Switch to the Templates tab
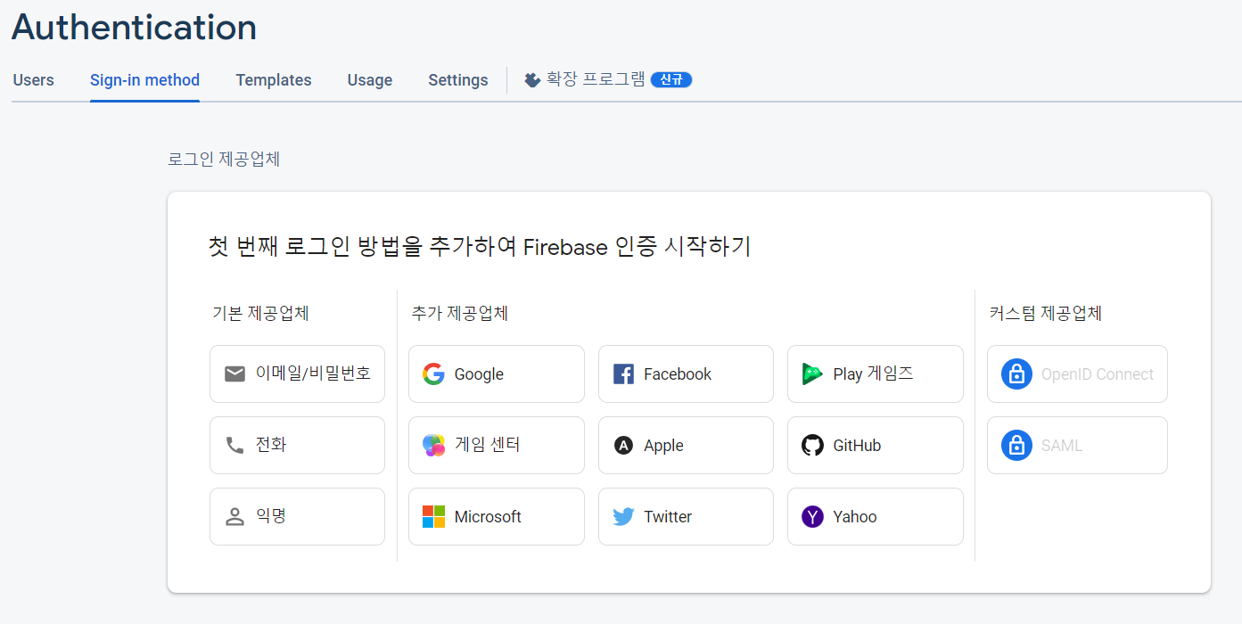This screenshot has height=624, width=1242. [x=274, y=80]
